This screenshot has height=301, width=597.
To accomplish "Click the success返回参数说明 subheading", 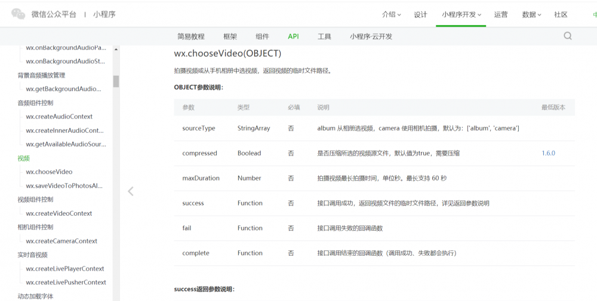I will (204, 289).
